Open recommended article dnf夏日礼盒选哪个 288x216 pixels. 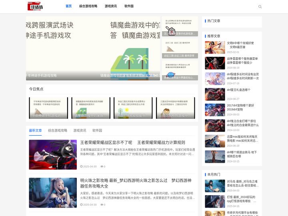(238, 90)
